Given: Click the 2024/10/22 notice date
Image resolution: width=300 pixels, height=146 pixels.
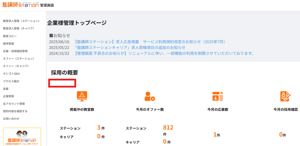Looking at the screenshot, I should point(59,53).
